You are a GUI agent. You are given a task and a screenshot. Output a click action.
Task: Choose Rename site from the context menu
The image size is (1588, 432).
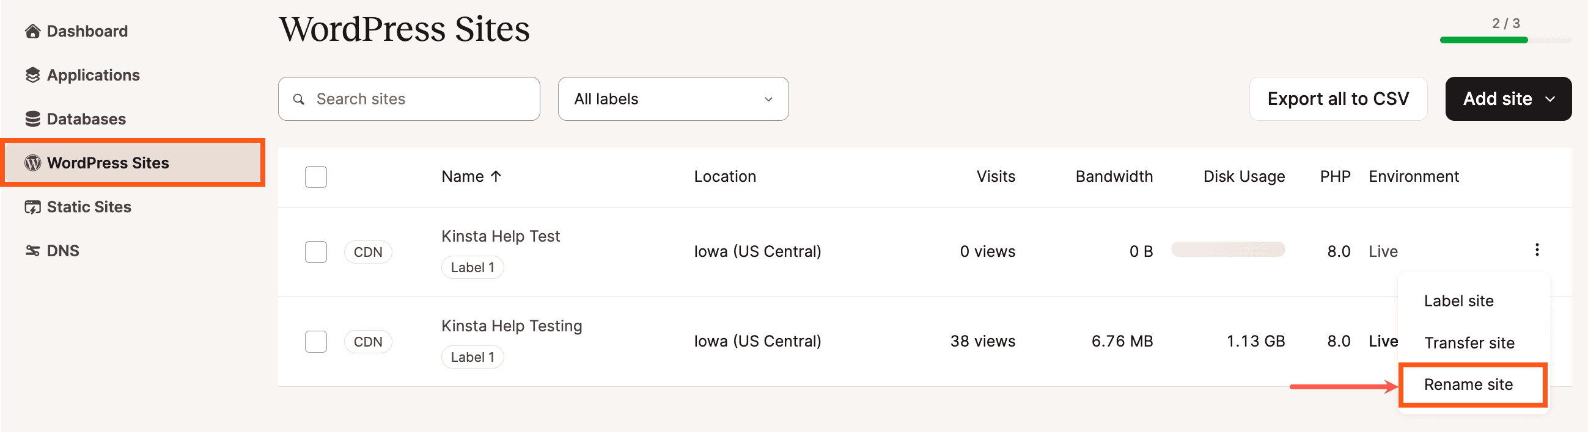1468,384
